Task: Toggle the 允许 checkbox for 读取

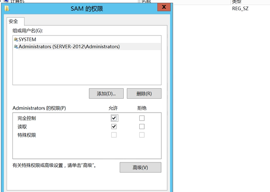Action: pos(114,127)
